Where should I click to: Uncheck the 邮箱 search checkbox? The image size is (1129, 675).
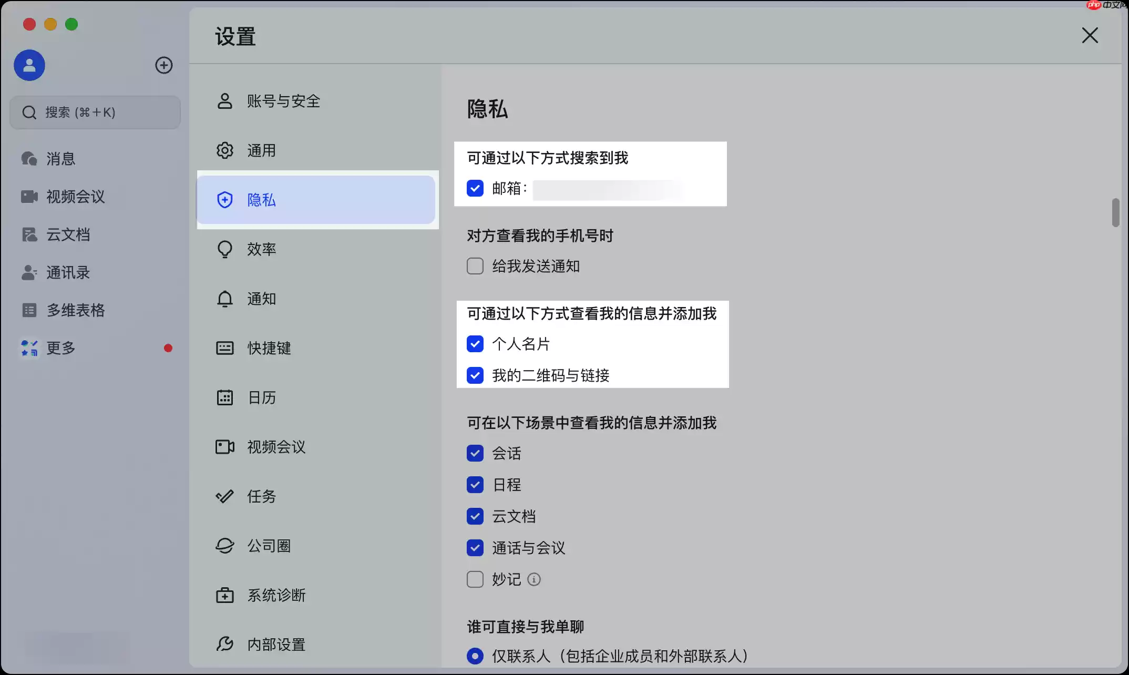pos(475,188)
